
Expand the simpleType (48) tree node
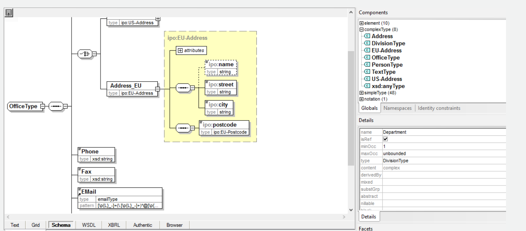361,93
